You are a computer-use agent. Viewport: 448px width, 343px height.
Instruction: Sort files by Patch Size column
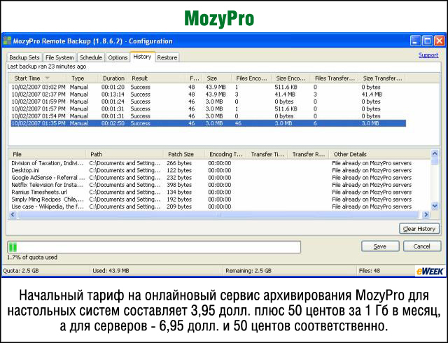point(184,154)
